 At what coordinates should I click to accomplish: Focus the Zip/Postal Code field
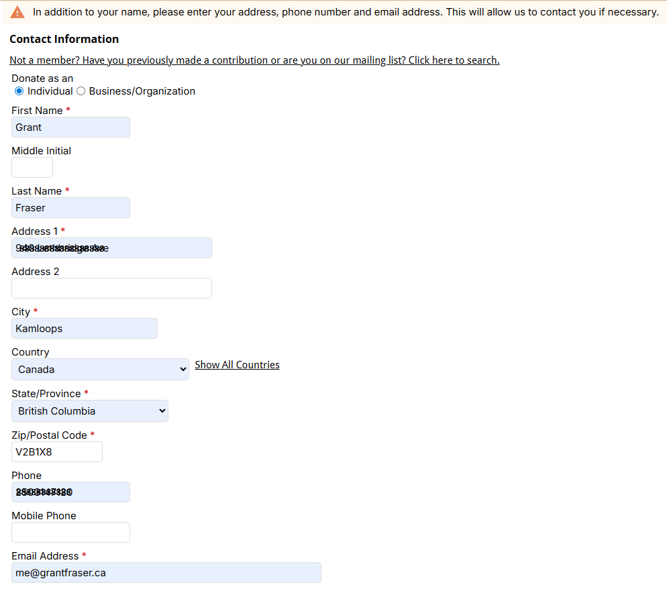pyautogui.click(x=57, y=452)
